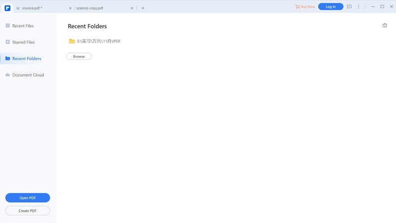This screenshot has width=396, height=223.
Task: Close the application window
Action: 392,6
